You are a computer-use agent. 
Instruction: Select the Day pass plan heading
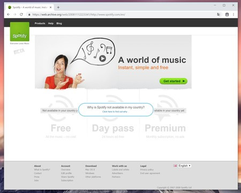pos(113,128)
